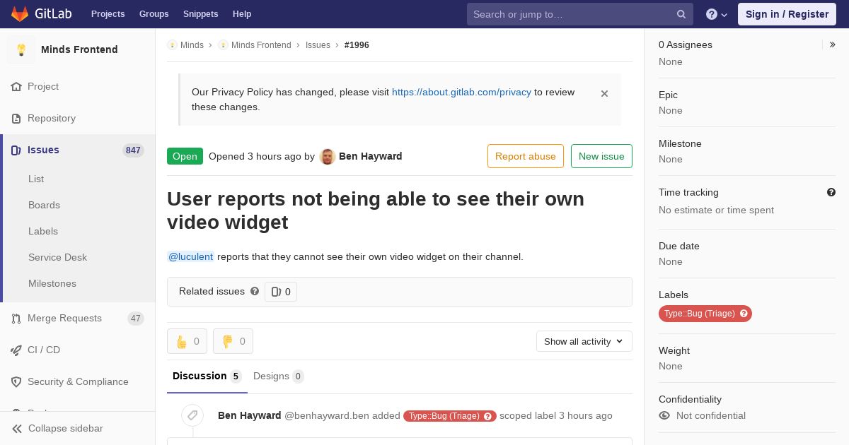The height and width of the screenshot is (445, 849).
Task: Click the Minds Frontend breadcrumb avatar icon
Action: point(223,45)
